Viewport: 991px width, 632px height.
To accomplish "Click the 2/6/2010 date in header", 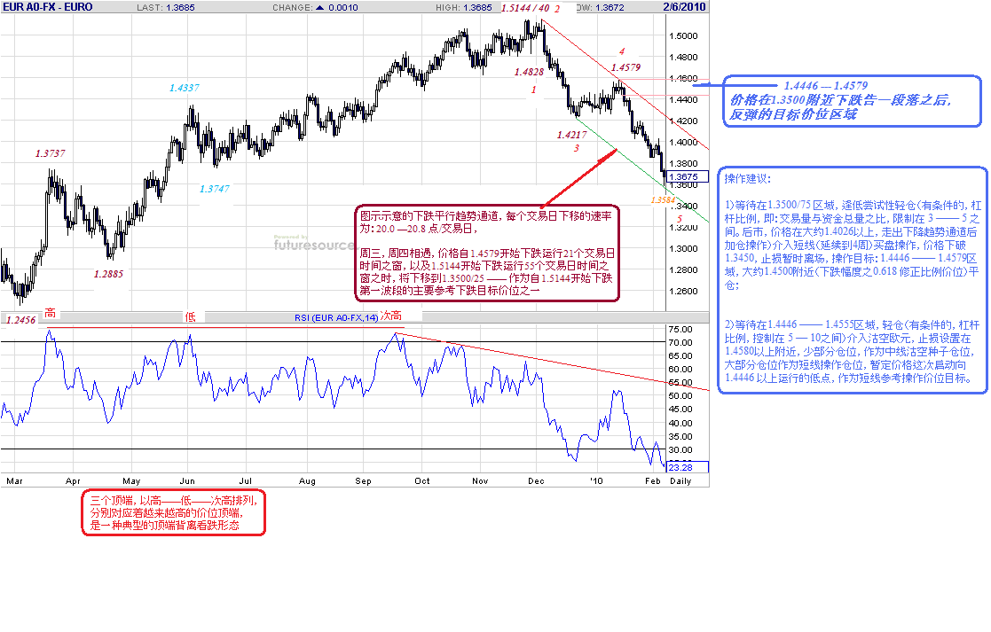I will tap(684, 7).
